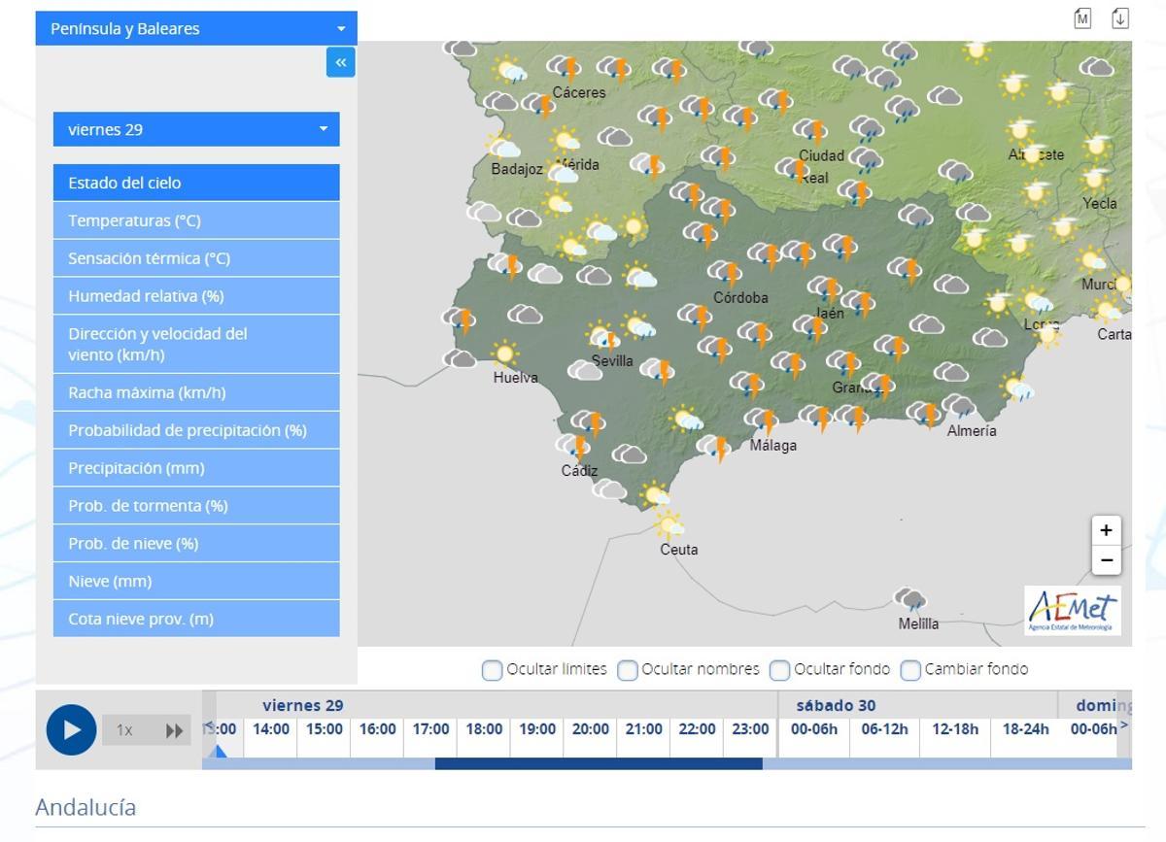The image size is (1166, 842).
Task: Select Temperaturas (°C) in the sidebar menu
Action: [x=194, y=219]
